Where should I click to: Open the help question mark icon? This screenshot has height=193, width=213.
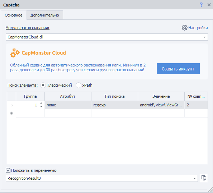pos(201,5)
